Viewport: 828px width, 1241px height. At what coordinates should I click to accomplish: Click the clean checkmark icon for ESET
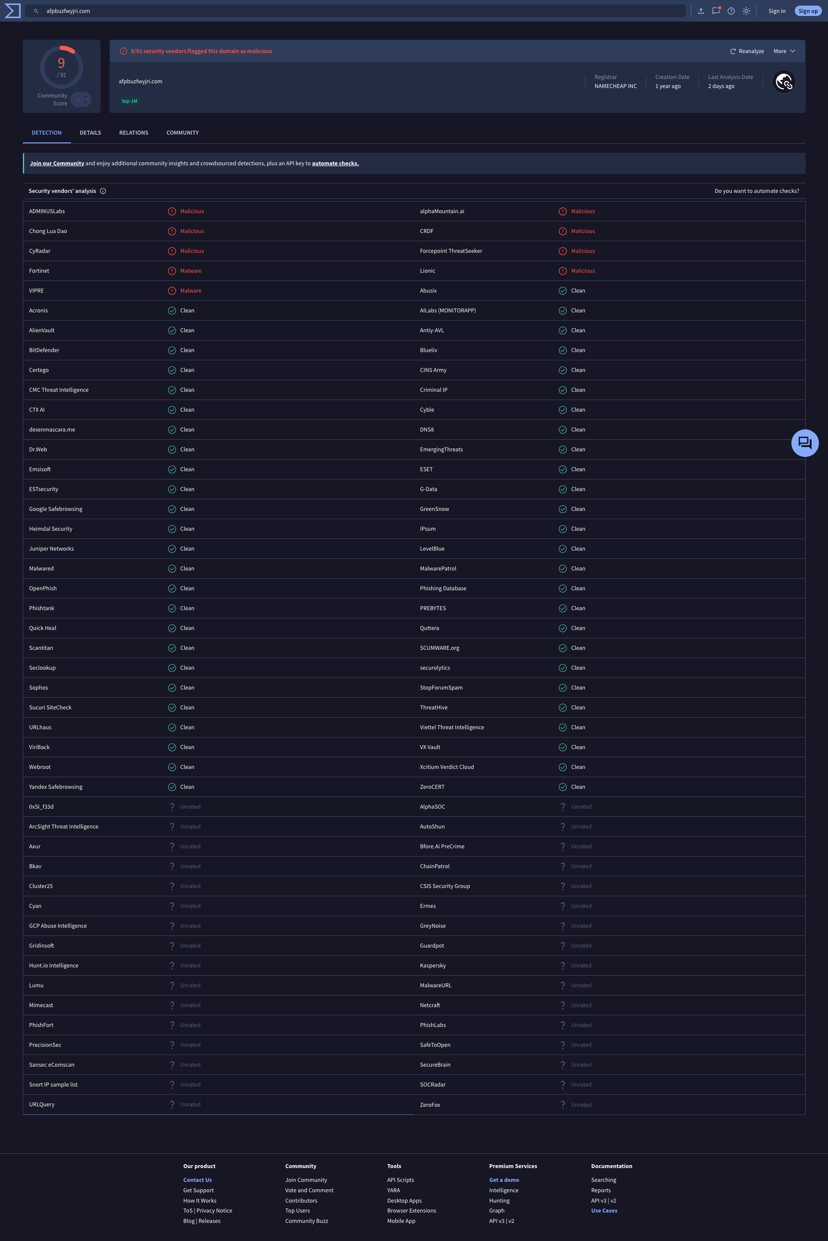562,469
